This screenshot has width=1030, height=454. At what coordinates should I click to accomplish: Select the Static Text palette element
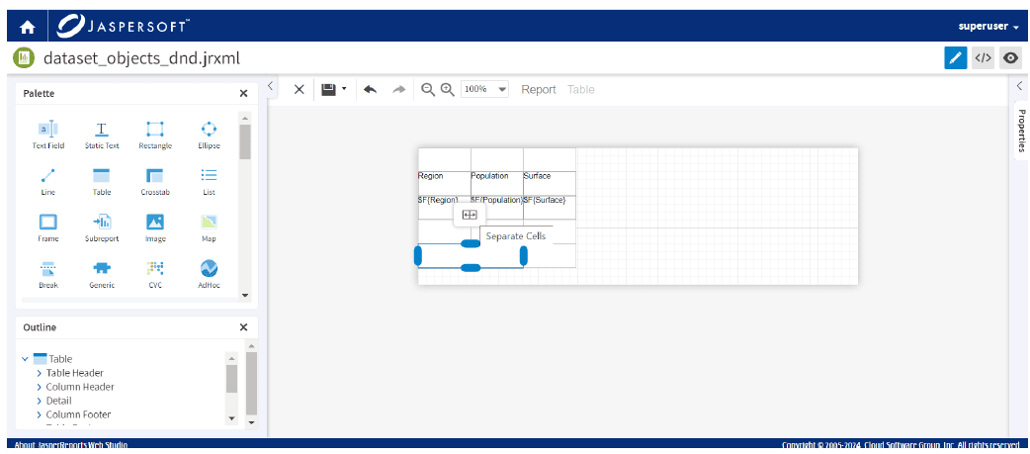click(102, 135)
